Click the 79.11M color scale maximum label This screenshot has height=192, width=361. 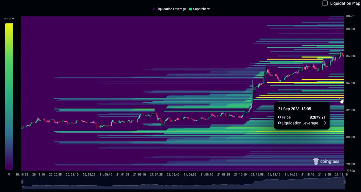click(x=9, y=19)
